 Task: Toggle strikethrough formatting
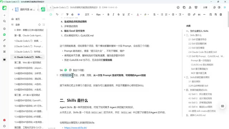(118, 14)
